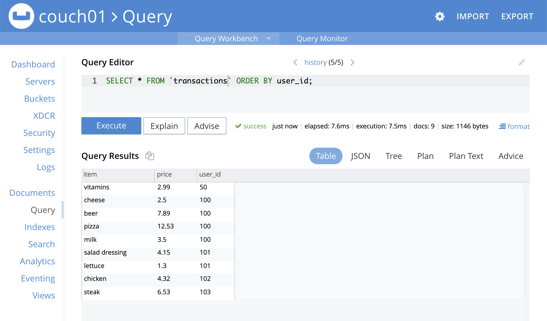Viewport: 547px width, 321px height.
Task: Select the Plan Text results view
Action: pos(466,156)
